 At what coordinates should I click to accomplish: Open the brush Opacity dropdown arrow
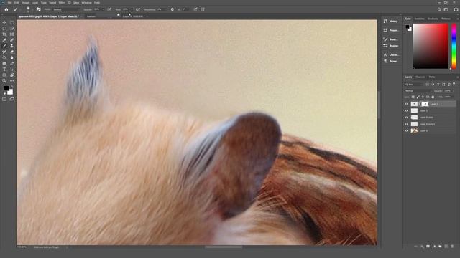click(103, 9)
